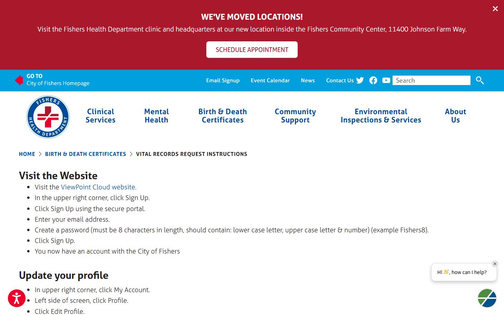Click the 'Visit the Website' heading
The width and height of the screenshot is (504, 315).
(58, 176)
